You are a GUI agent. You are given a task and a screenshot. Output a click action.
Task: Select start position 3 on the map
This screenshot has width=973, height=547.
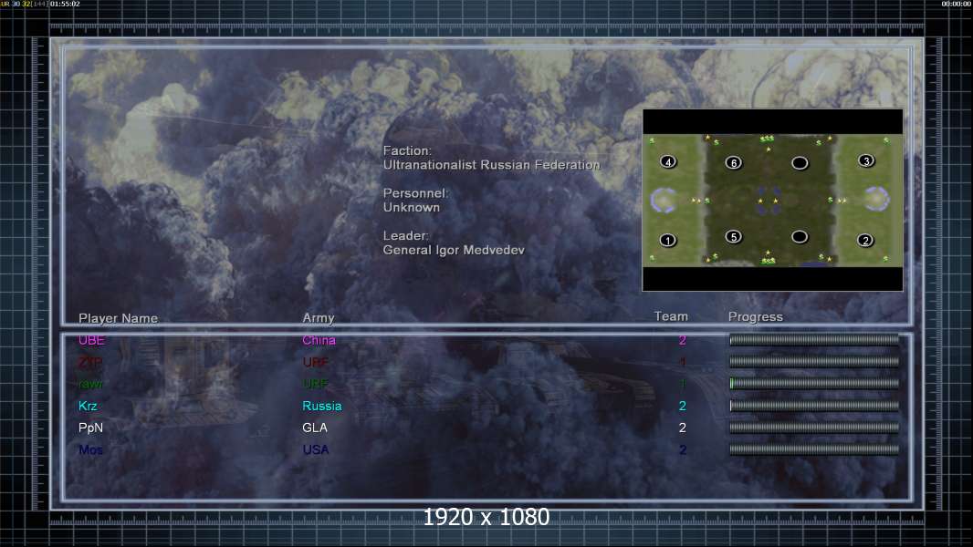coord(866,161)
